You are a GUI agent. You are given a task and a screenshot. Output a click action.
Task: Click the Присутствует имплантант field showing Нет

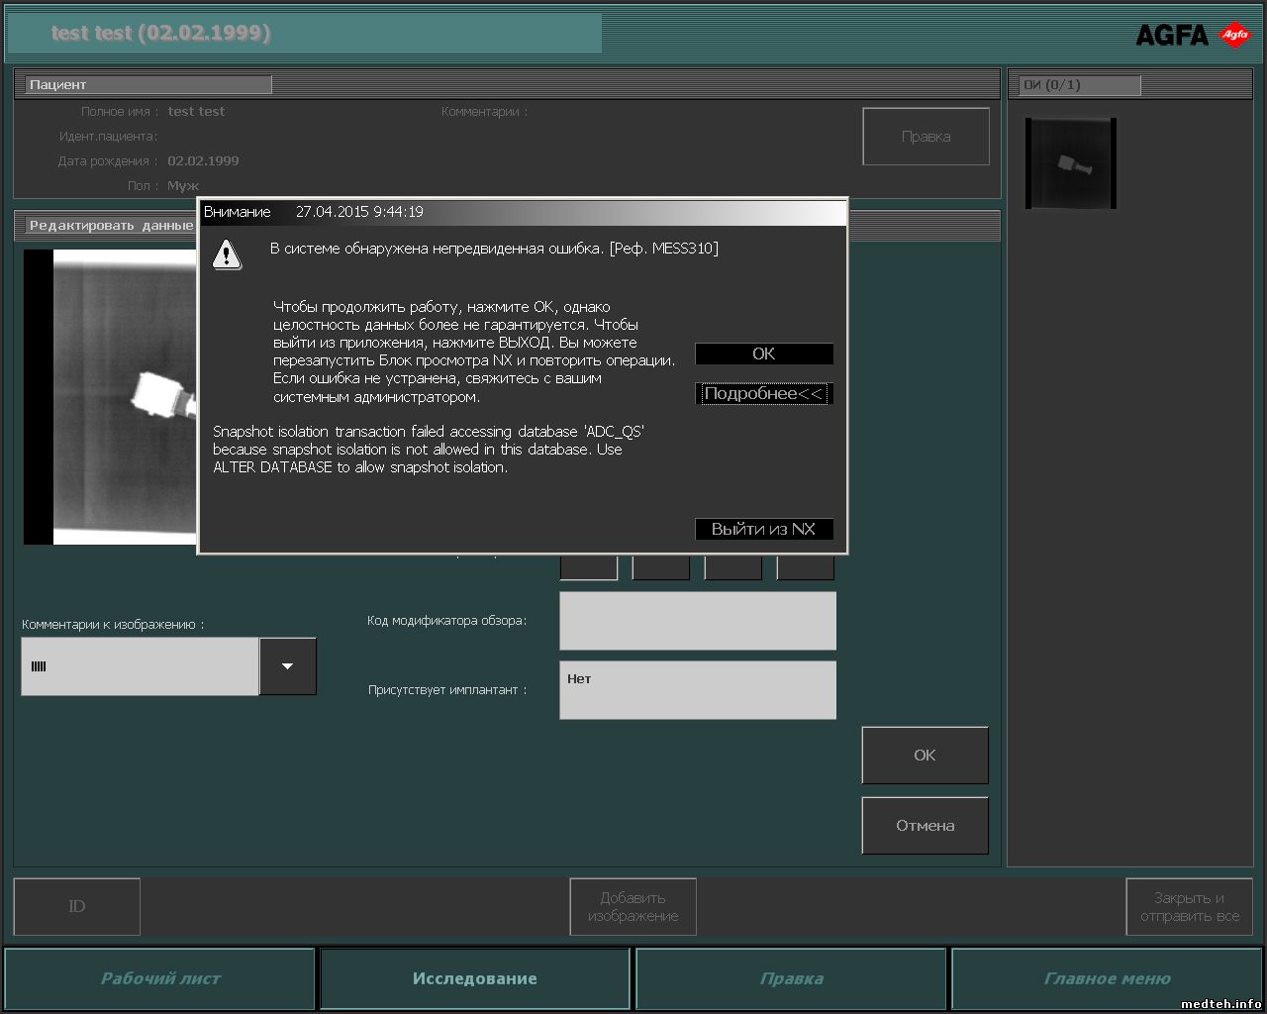tap(697, 690)
